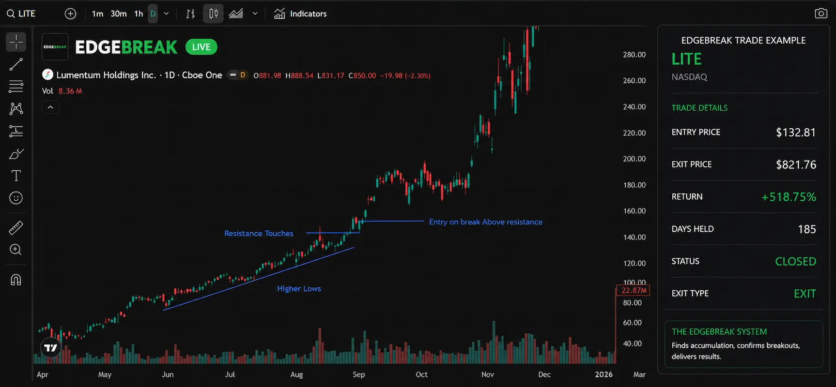This screenshot has width=836, height=387.
Task: Open the Fibonacci retracement lines tool
Action: coord(16,87)
